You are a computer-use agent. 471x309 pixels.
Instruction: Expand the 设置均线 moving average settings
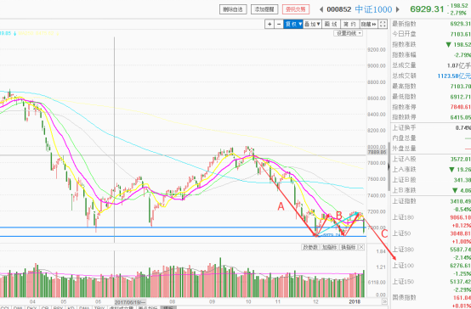(x=348, y=33)
